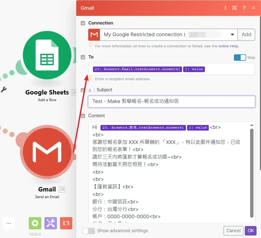Open the purple Tools wrench icon

(x=51, y=223)
